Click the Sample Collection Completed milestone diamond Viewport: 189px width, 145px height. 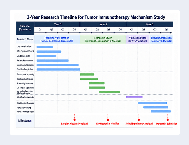(x=75, y=120)
